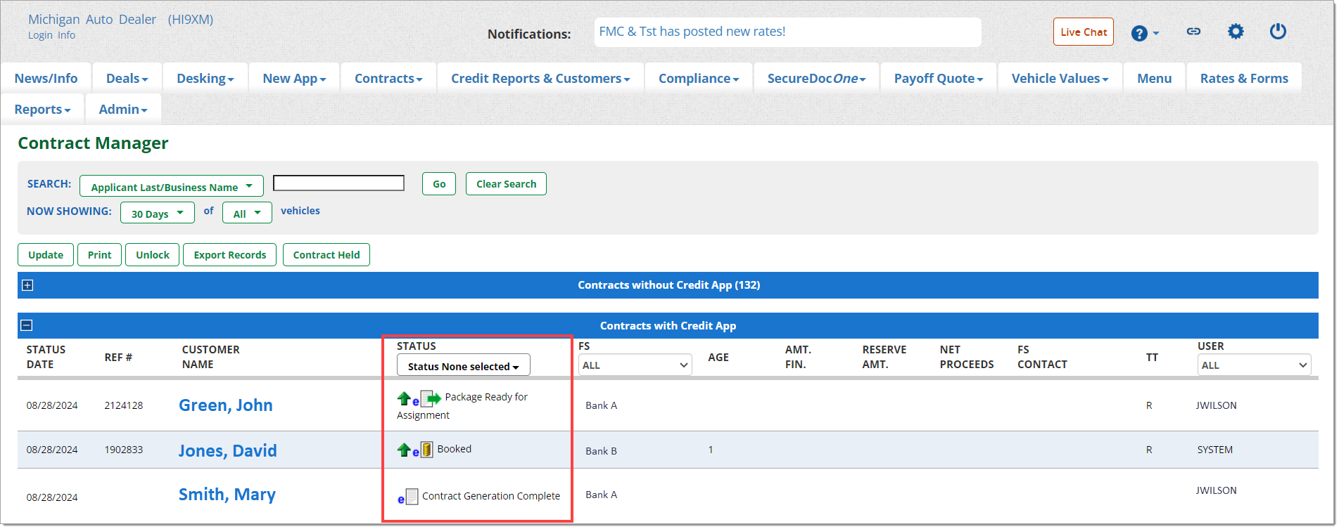Open customer Jones, David
The image size is (1339, 529).
coord(227,450)
